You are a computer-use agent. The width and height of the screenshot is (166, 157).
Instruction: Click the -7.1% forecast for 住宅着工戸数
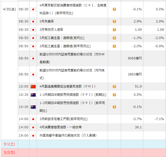159,119
